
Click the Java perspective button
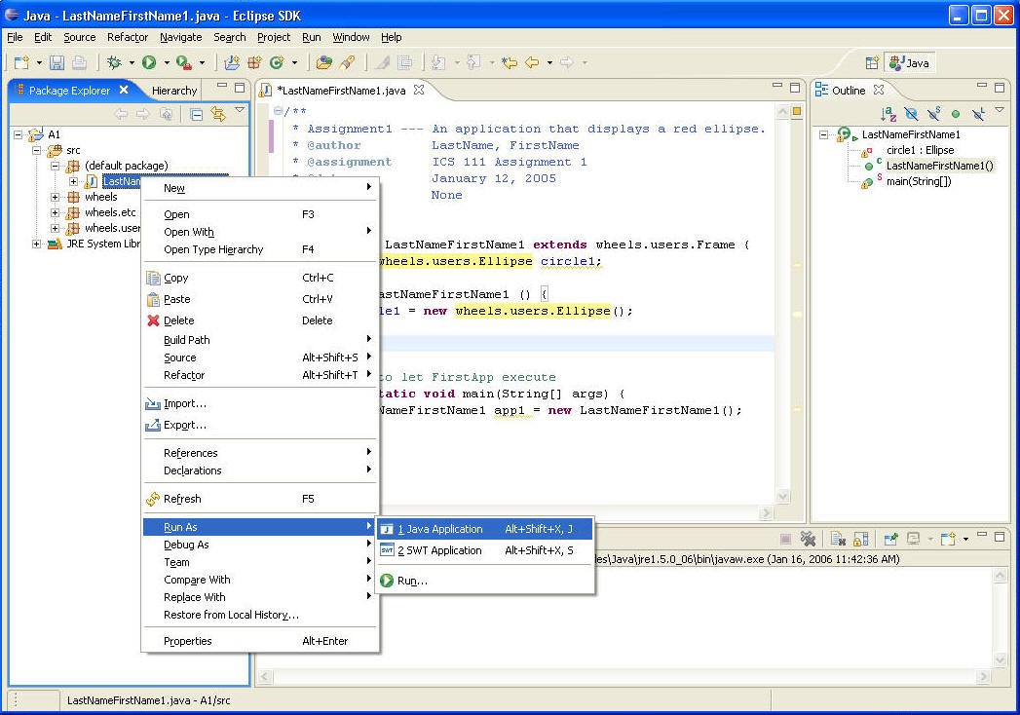coord(910,63)
